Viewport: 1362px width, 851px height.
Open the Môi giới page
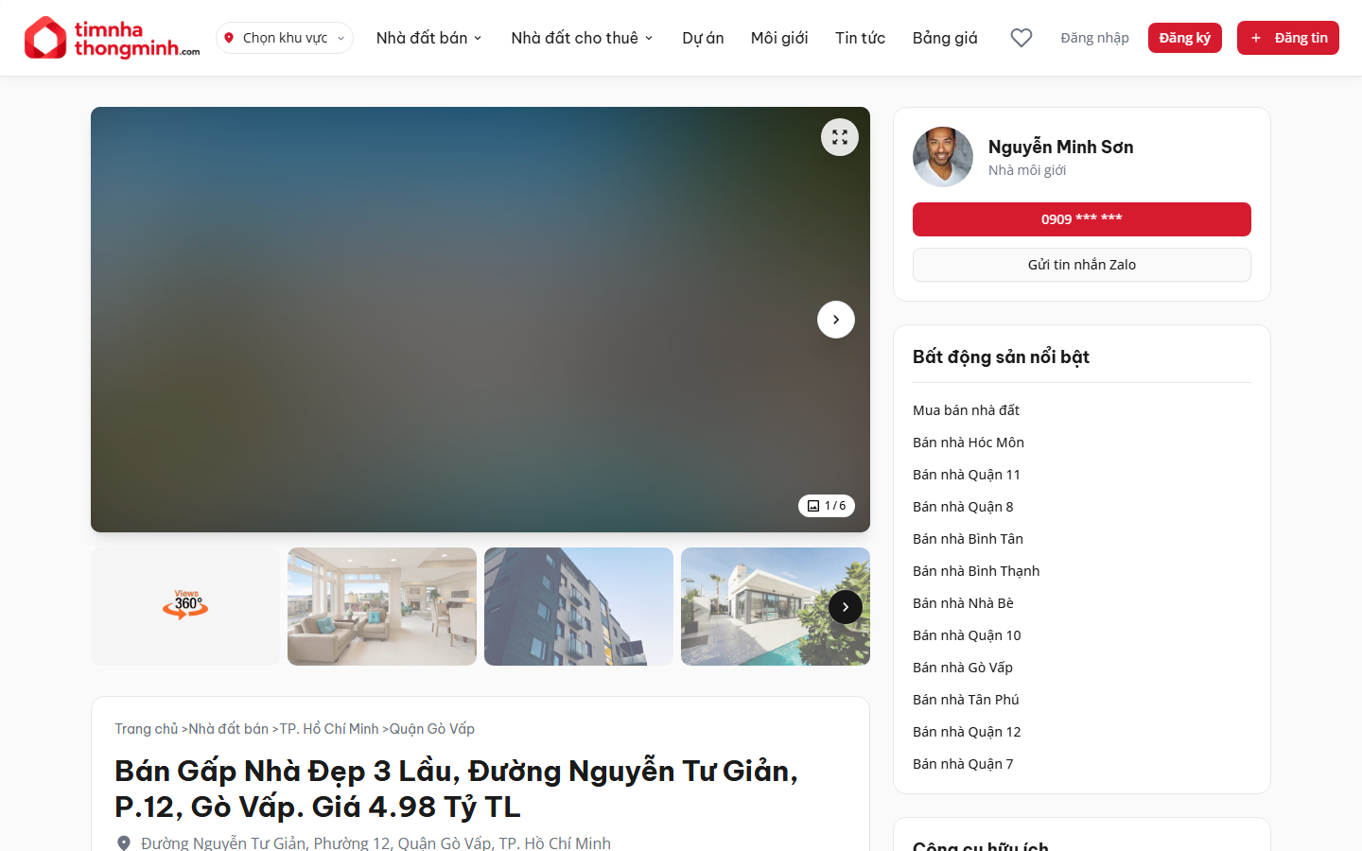click(x=779, y=38)
